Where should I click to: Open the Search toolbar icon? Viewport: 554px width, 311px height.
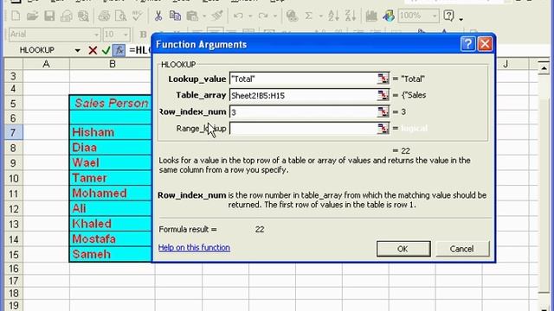[83, 16]
